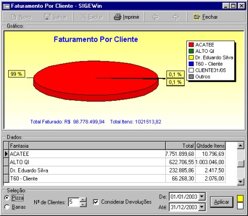Click total value 232.885,86
Viewport: 248px width, 216px height.
coord(181,170)
